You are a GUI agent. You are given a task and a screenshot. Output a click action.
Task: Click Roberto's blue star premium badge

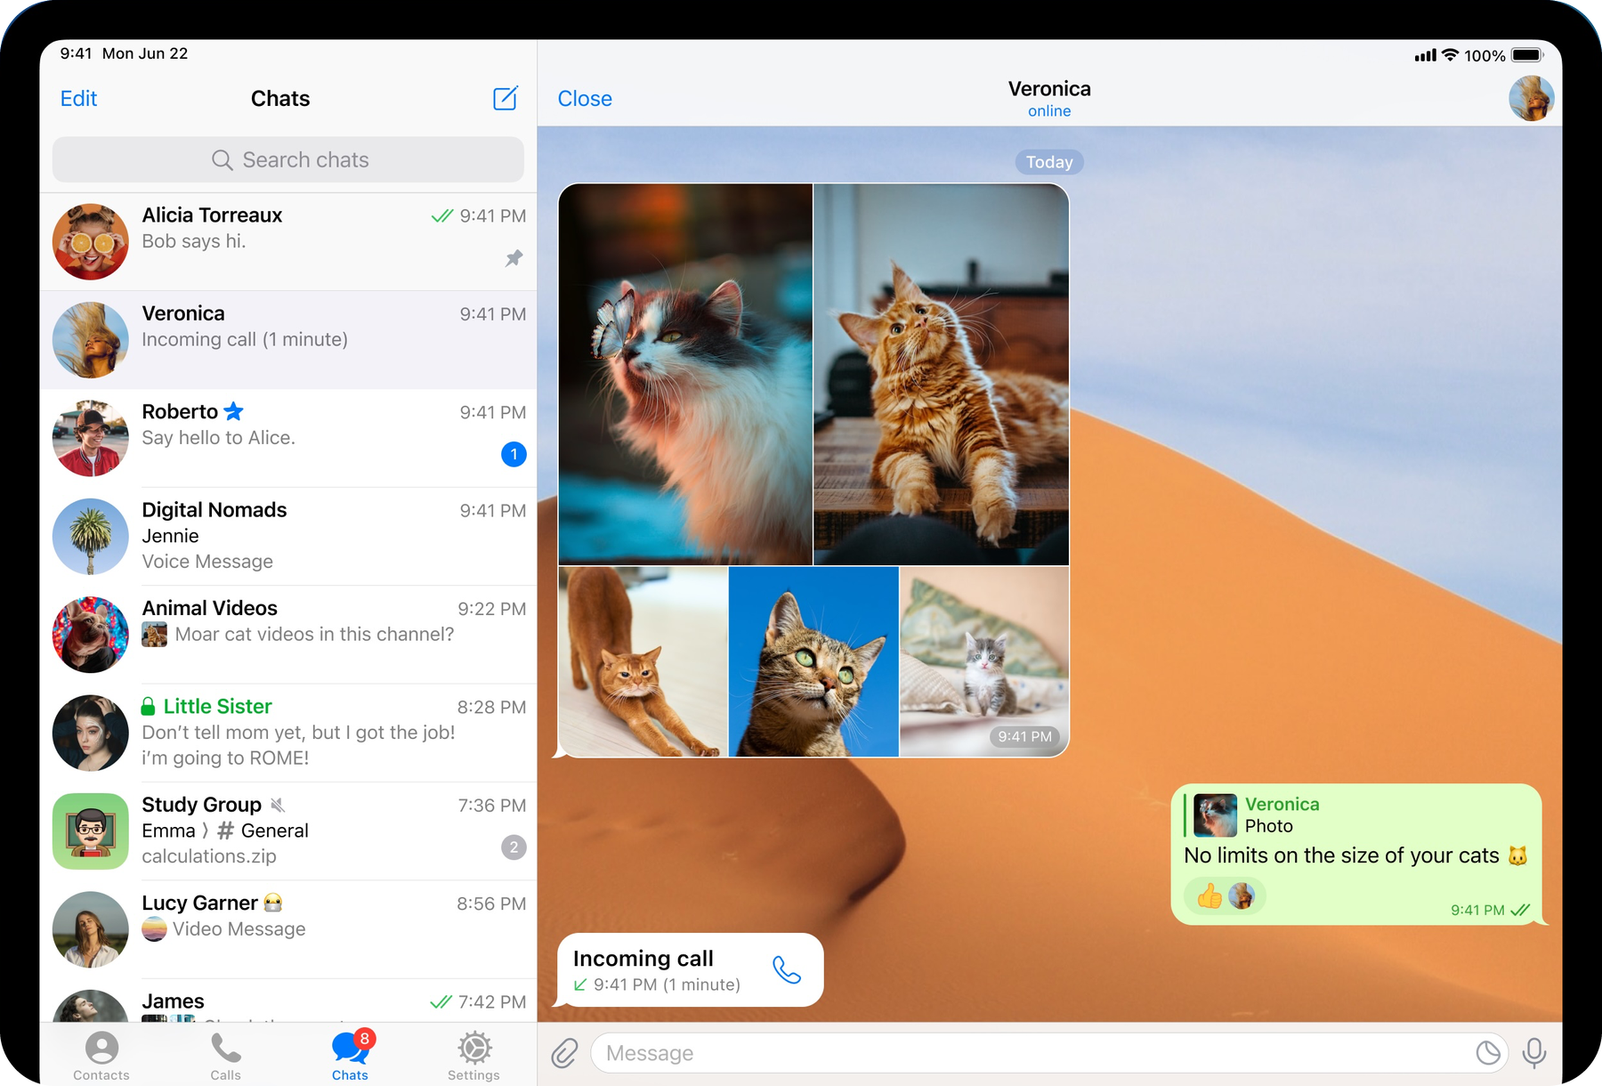tap(234, 411)
